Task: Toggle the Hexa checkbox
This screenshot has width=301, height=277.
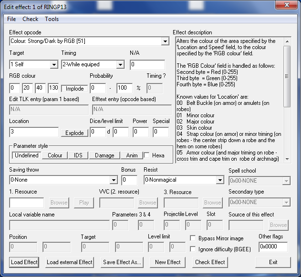Action: 147,155
